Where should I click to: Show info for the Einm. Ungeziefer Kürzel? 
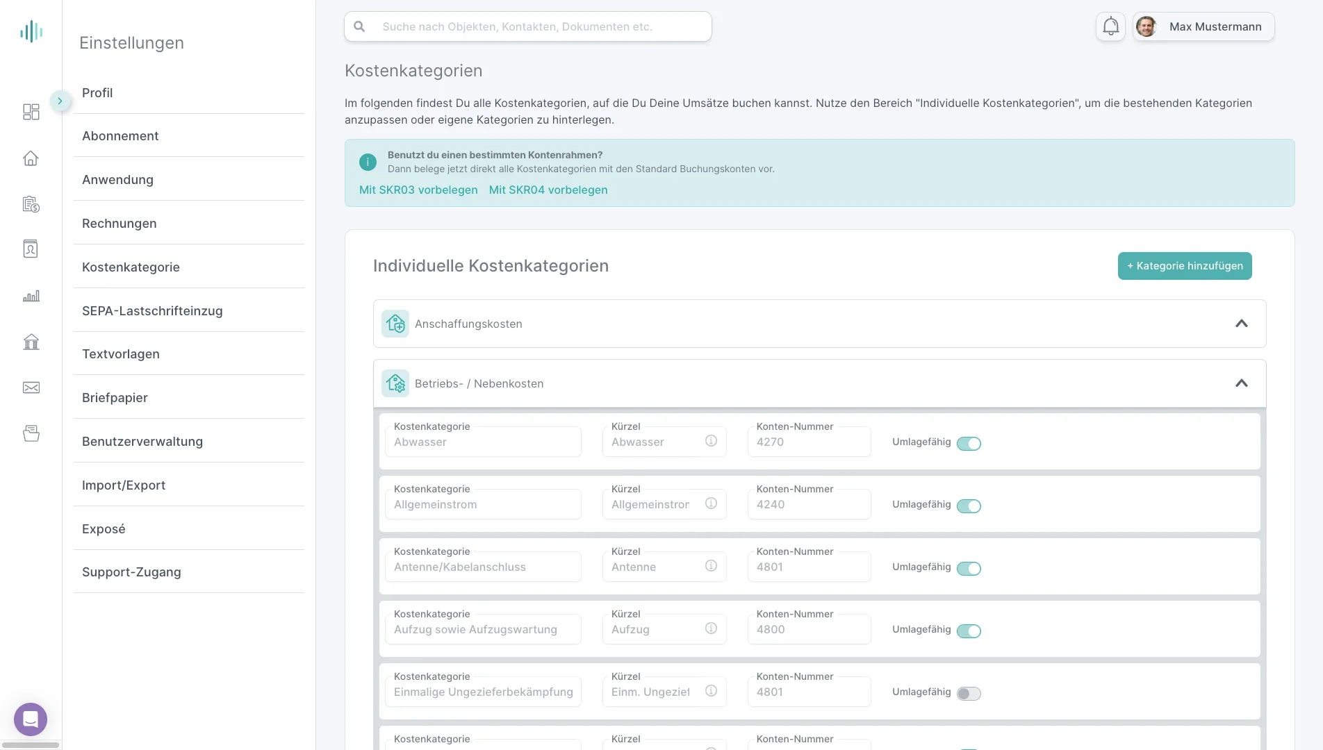(711, 691)
